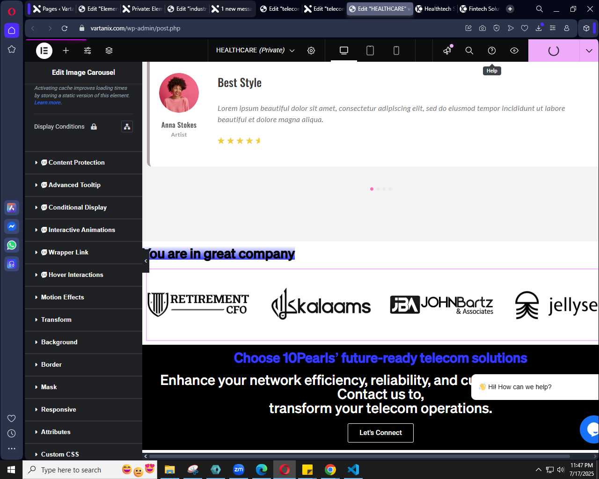
Task: Switch to 'Pages ‹ Varta' browser tab
Action: coord(53,9)
